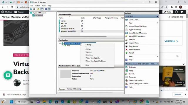Open View menu in Hyper-V Manager

[44, 6]
